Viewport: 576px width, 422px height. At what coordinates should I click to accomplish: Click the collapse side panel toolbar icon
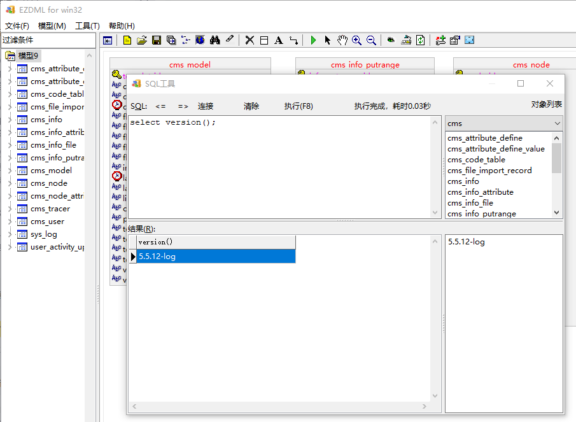coord(108,40)
